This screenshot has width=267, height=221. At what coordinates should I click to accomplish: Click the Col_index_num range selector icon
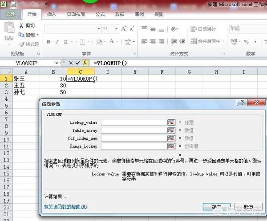coord(171,138)
